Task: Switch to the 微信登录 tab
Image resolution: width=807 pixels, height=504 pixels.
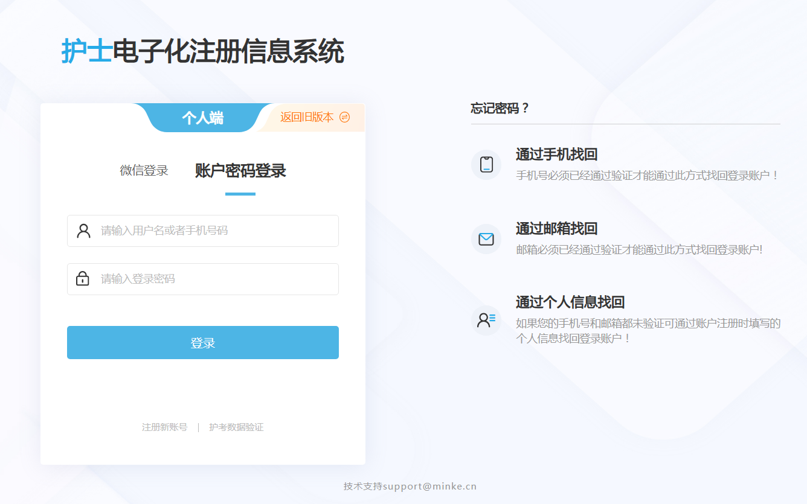Action: (144, 171)
